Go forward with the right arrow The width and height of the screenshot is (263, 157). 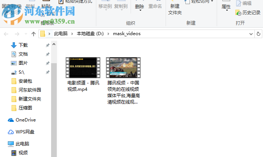click(17, 34)
